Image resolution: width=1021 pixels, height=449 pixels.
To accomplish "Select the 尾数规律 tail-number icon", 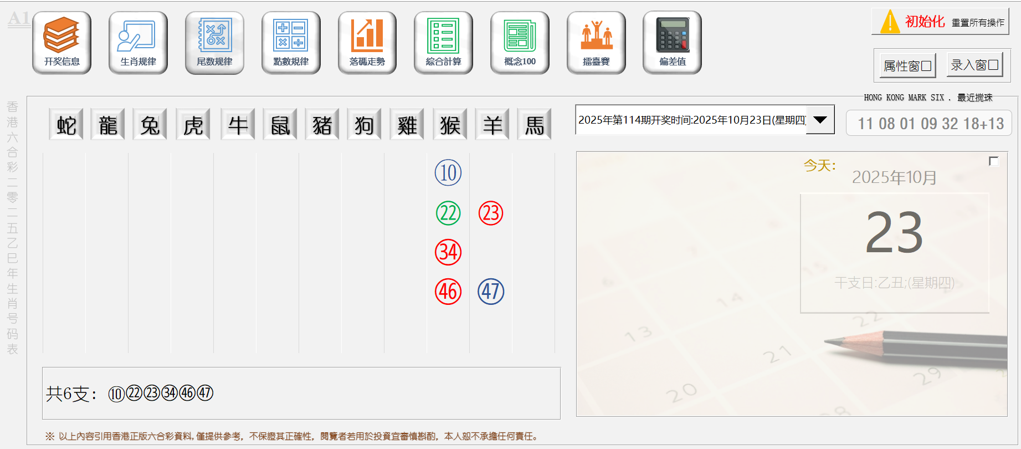I will click(x=214, y=42).
